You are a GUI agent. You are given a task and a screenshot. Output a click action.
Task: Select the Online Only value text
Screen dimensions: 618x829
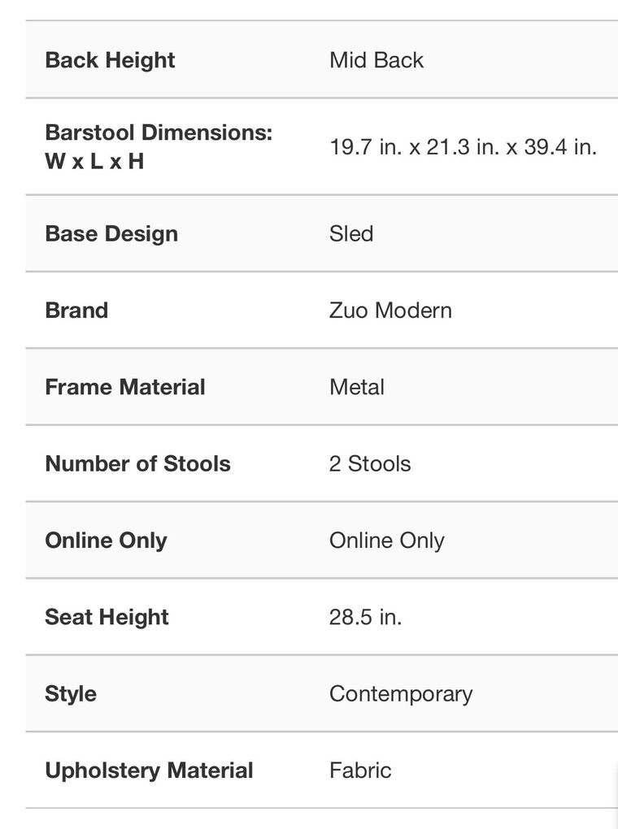coord(387,540)
